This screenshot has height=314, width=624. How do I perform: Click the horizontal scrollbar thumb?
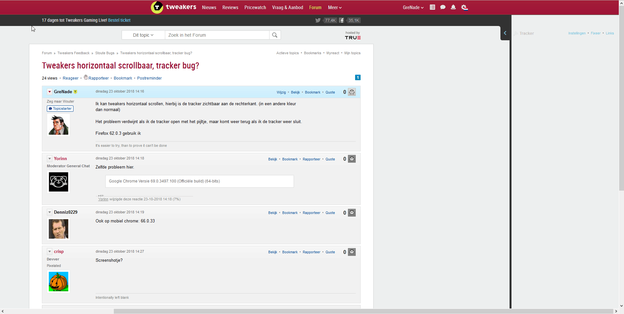(363, 311)
